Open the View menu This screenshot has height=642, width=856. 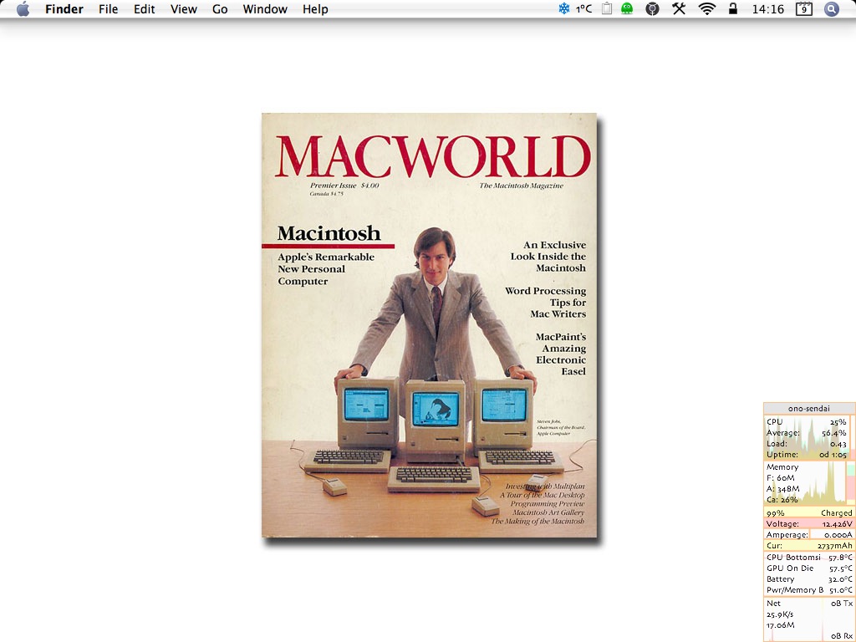point(183,9)
